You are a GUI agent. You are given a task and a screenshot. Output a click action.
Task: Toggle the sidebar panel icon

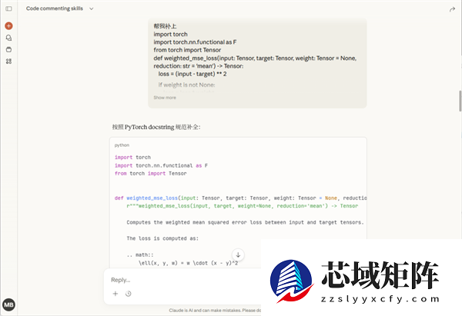pos(8,8)
